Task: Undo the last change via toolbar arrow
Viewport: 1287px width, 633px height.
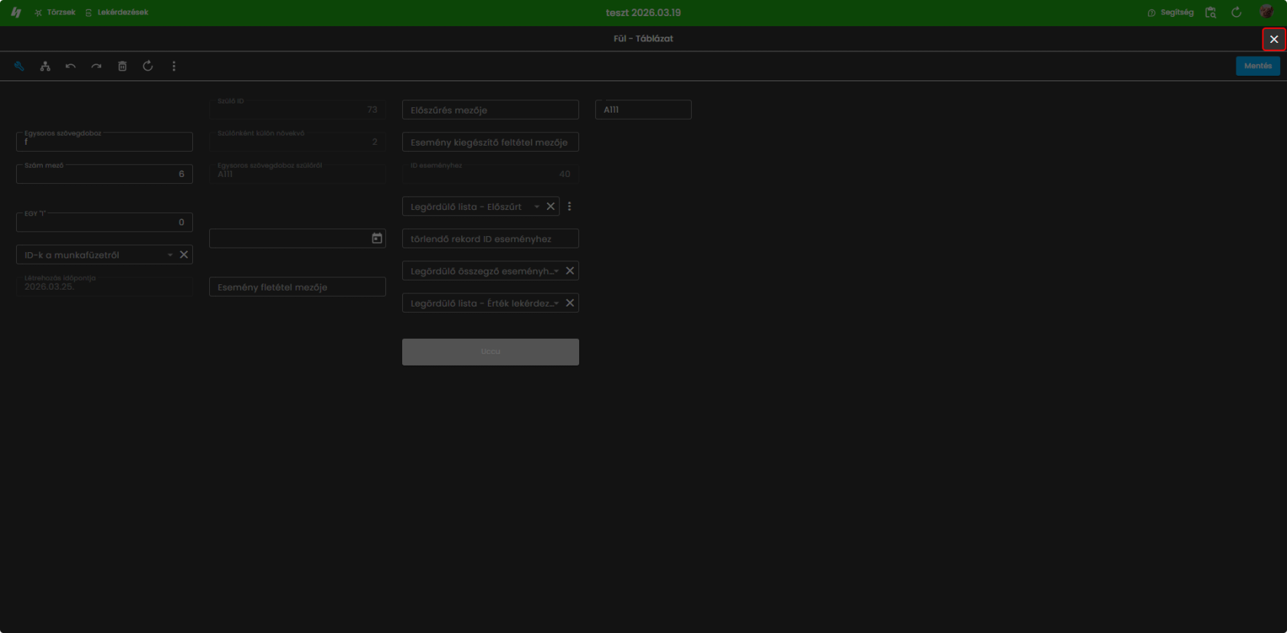Action: point(70,66)
